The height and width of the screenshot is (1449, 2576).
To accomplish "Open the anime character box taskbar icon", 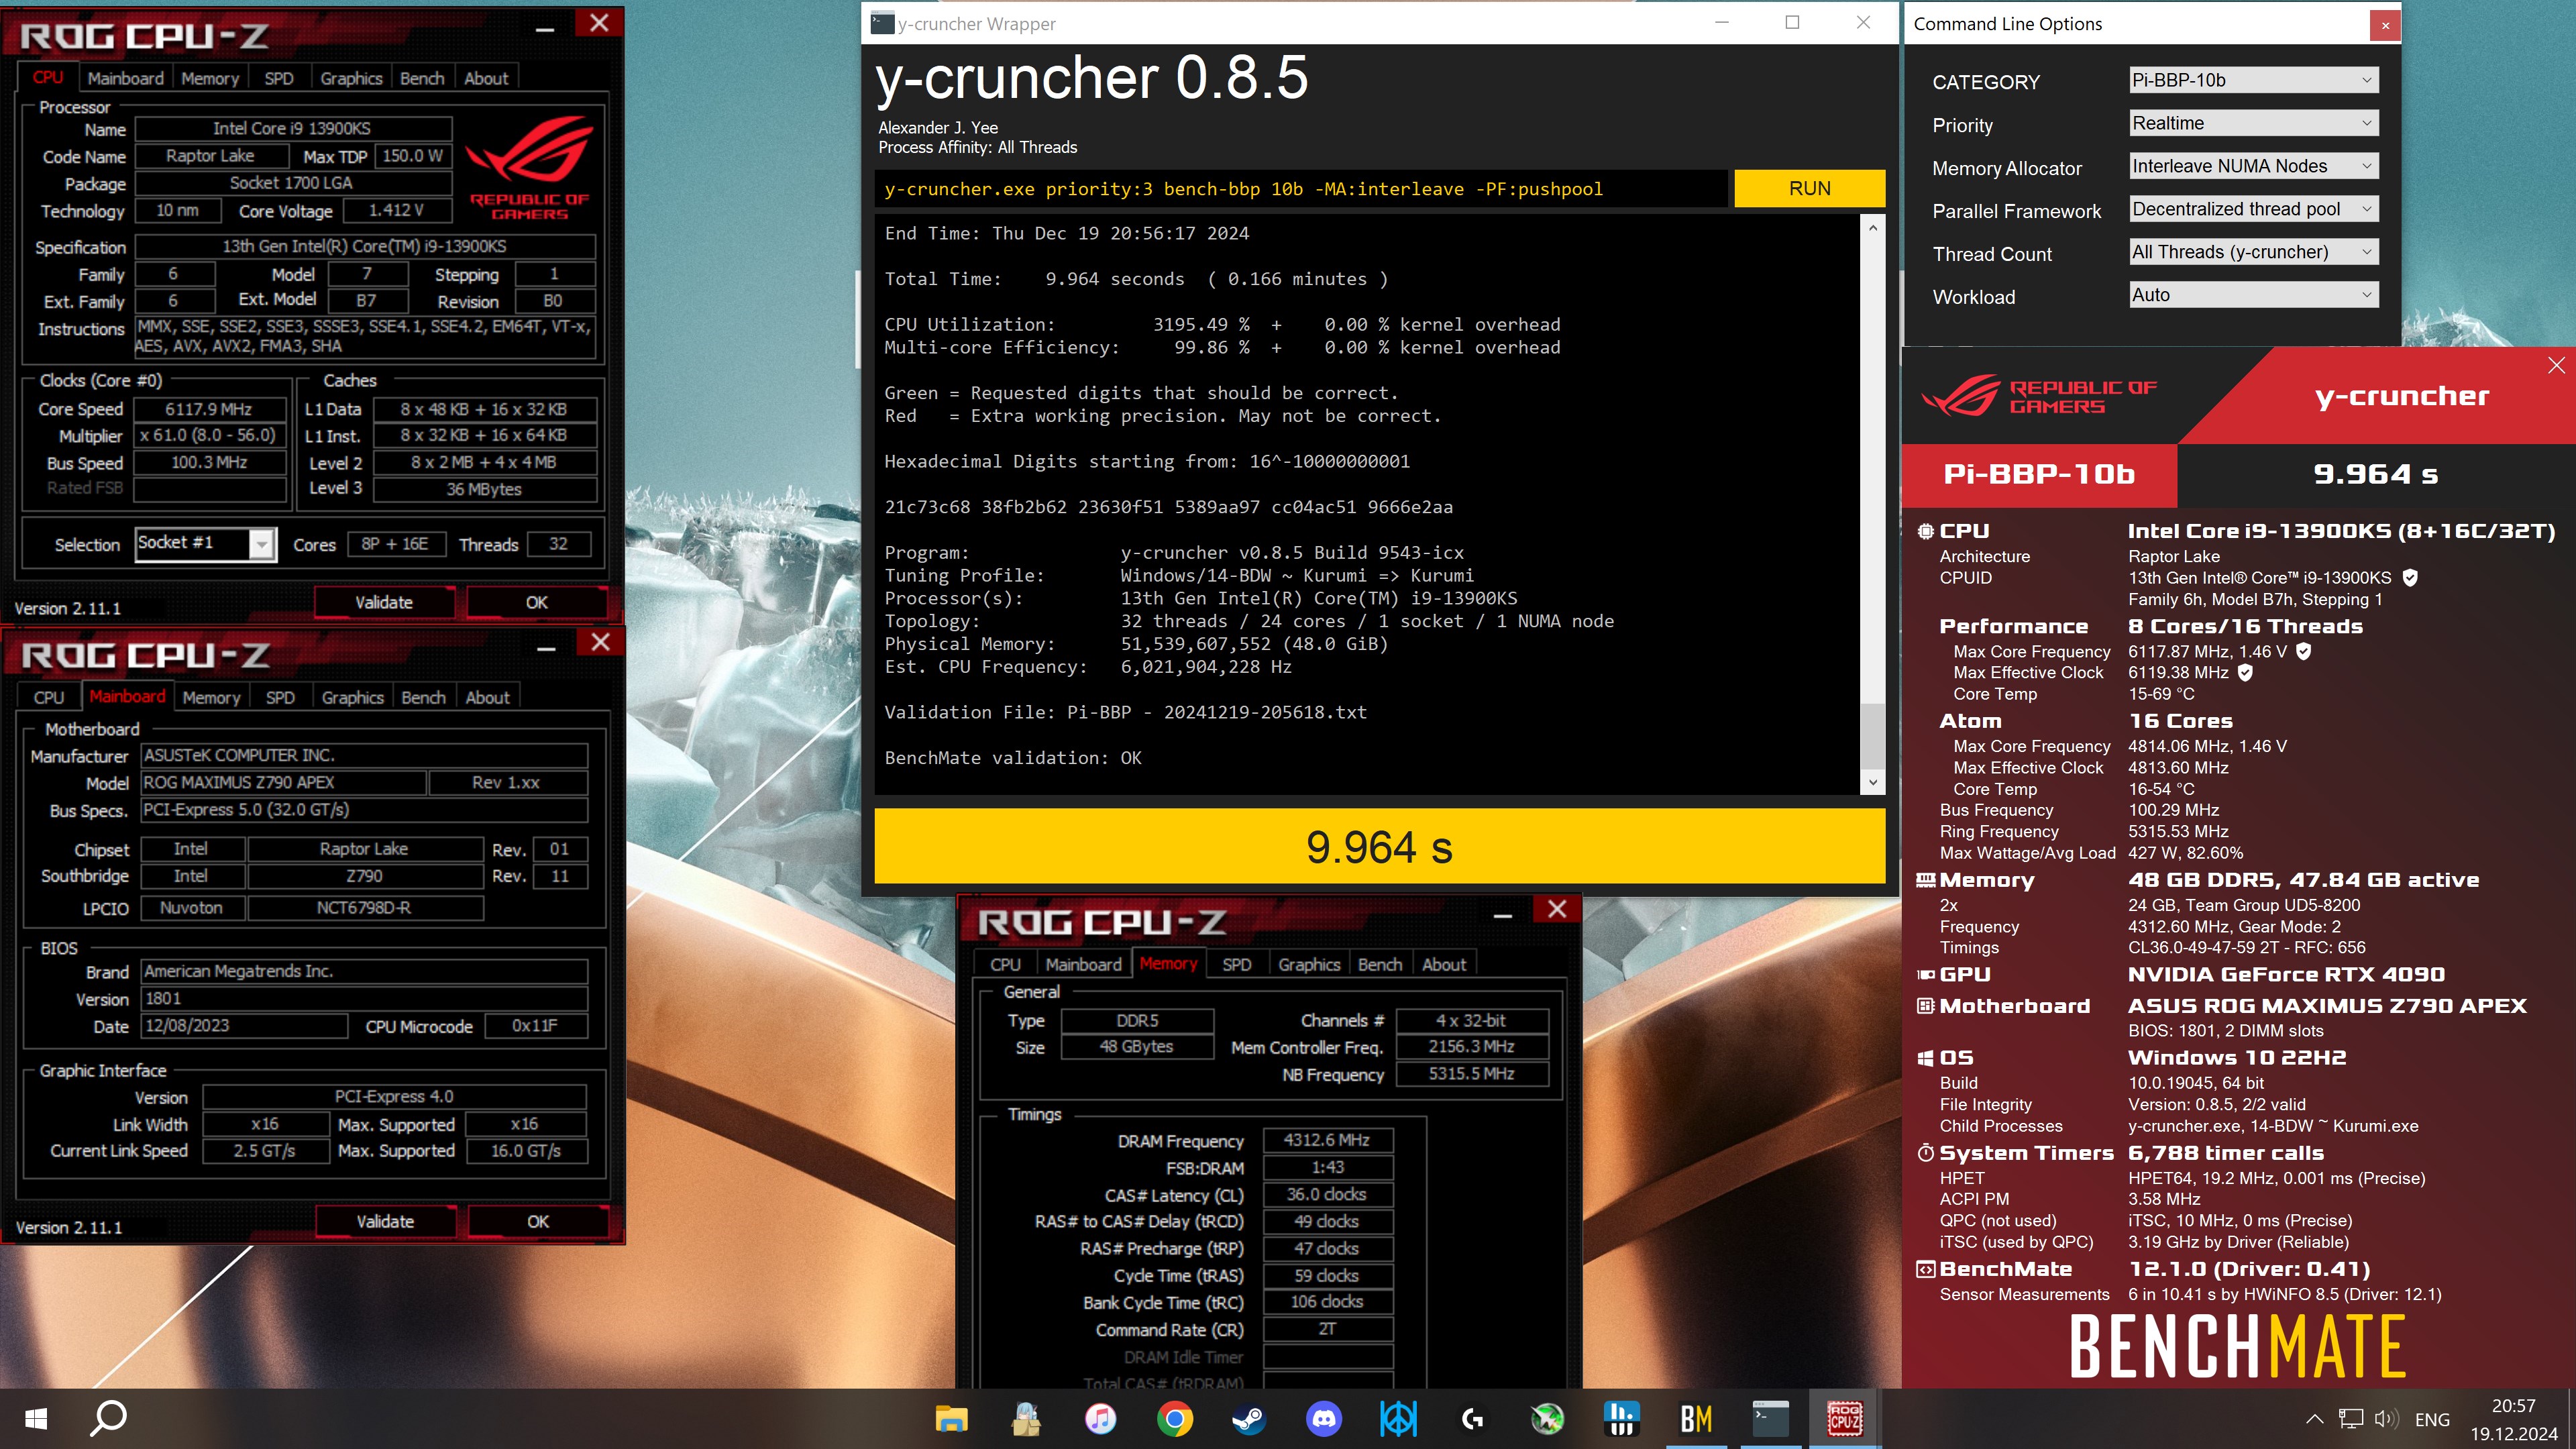I will click(1026, 1418).
